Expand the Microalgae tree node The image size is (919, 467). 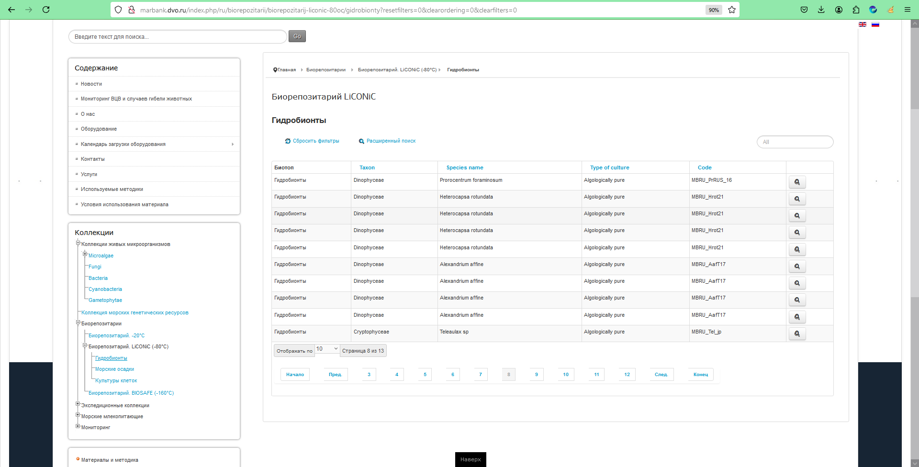(85, 254)
